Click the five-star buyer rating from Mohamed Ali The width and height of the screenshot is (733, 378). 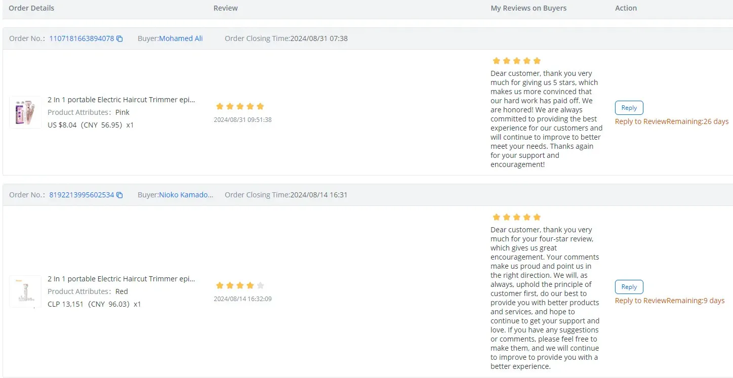point(240,106)
